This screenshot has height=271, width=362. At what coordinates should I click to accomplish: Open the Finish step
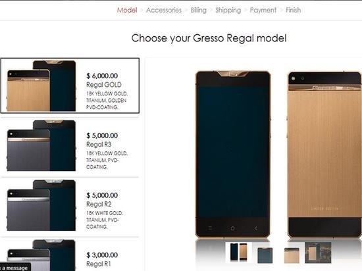click(x=293, y=10)
